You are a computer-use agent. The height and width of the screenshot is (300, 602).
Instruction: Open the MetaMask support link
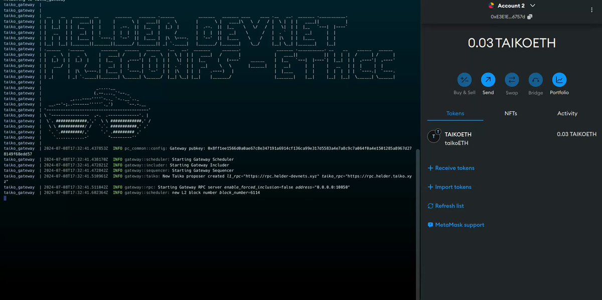(460, 225)
